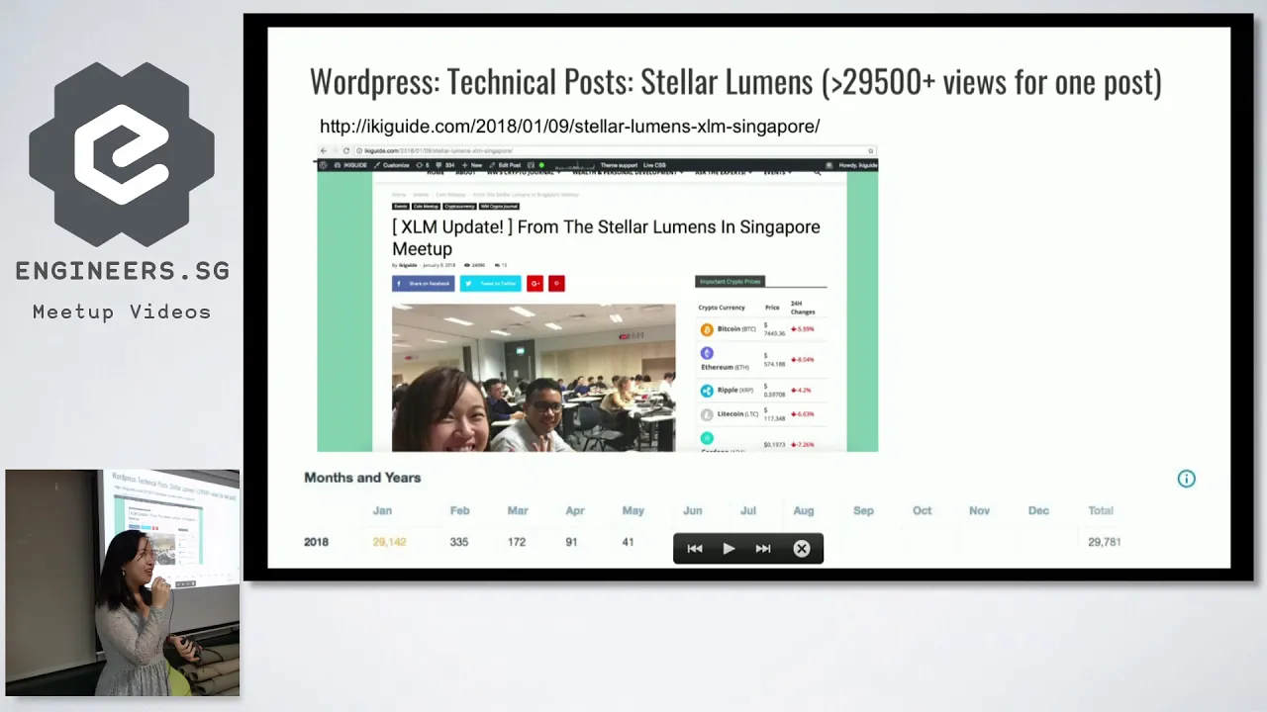Click the Cardano coin icon
Viewport: 1267px width, 712px height.
pos(707,438)
